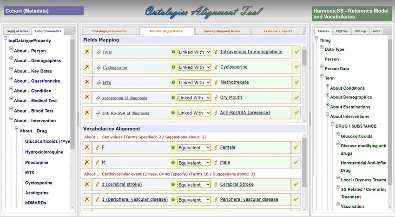This screenshot has height=217, width=395.
Task: Accept the Peripheral vascular disease alignment
Action: click(296, 199)
